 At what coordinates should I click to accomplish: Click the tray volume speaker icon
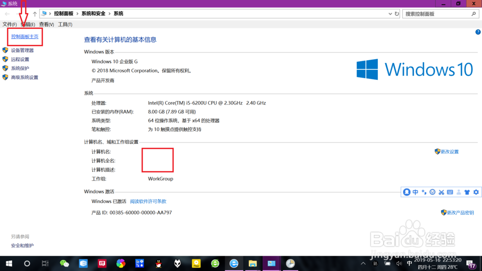click(x=399, y=263)
